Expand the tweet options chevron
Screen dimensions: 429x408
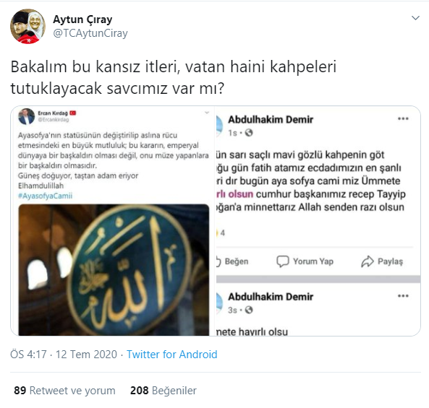[415, 18]
